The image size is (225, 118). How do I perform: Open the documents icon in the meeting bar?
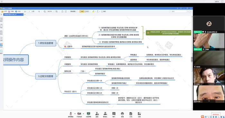pyautogui.click(x=131, y=114)
